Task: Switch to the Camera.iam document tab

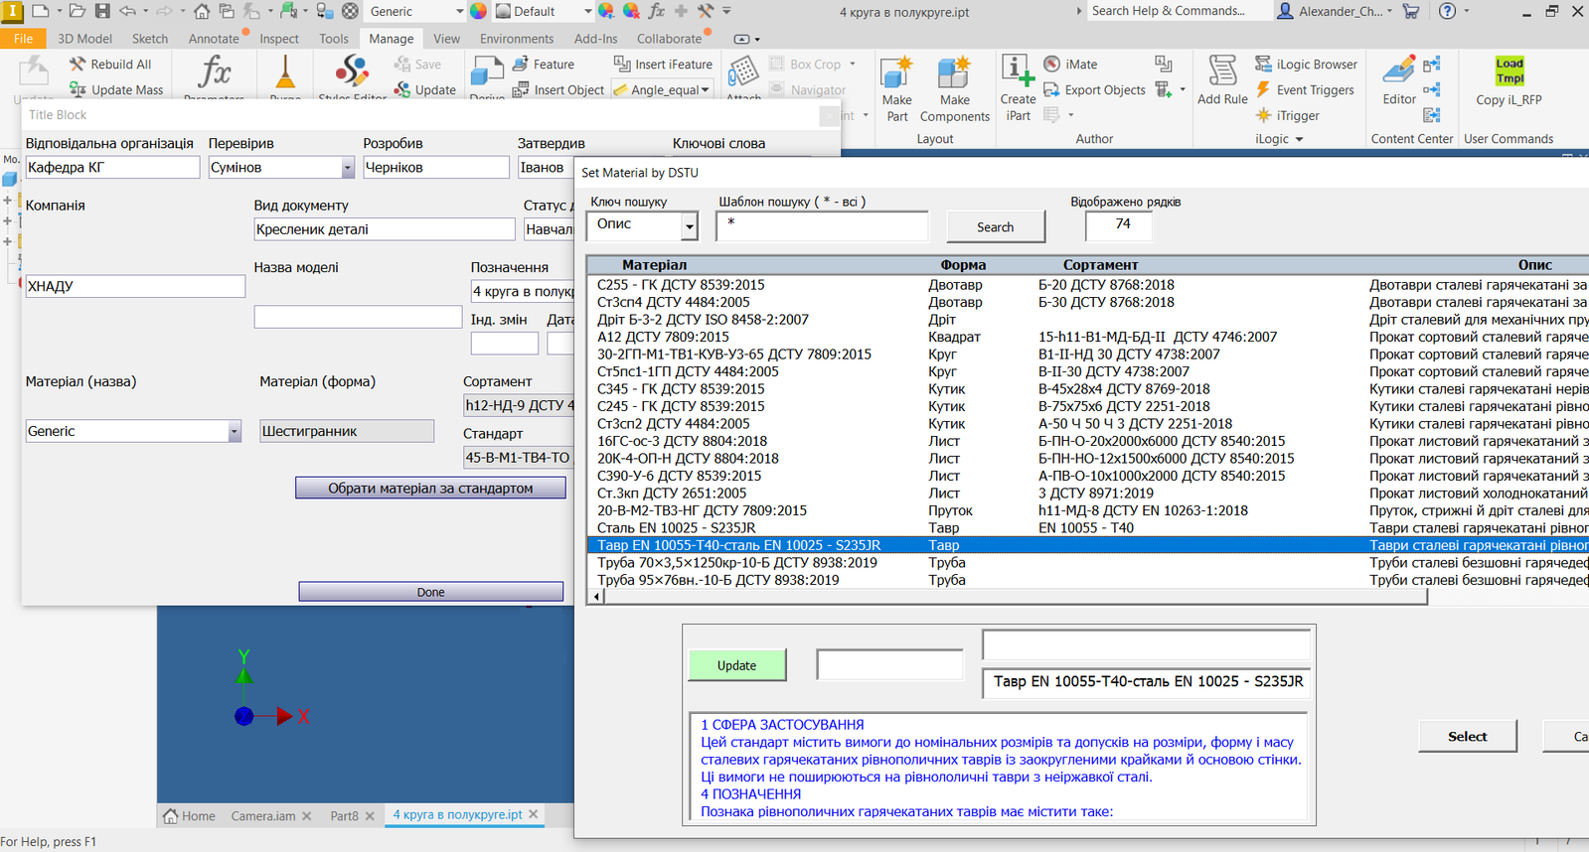Action: pos(263,816)
